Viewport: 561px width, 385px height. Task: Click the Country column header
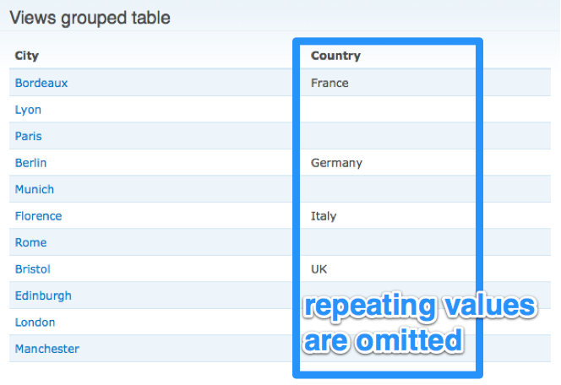pyautogui.click(x=335, y=56)
